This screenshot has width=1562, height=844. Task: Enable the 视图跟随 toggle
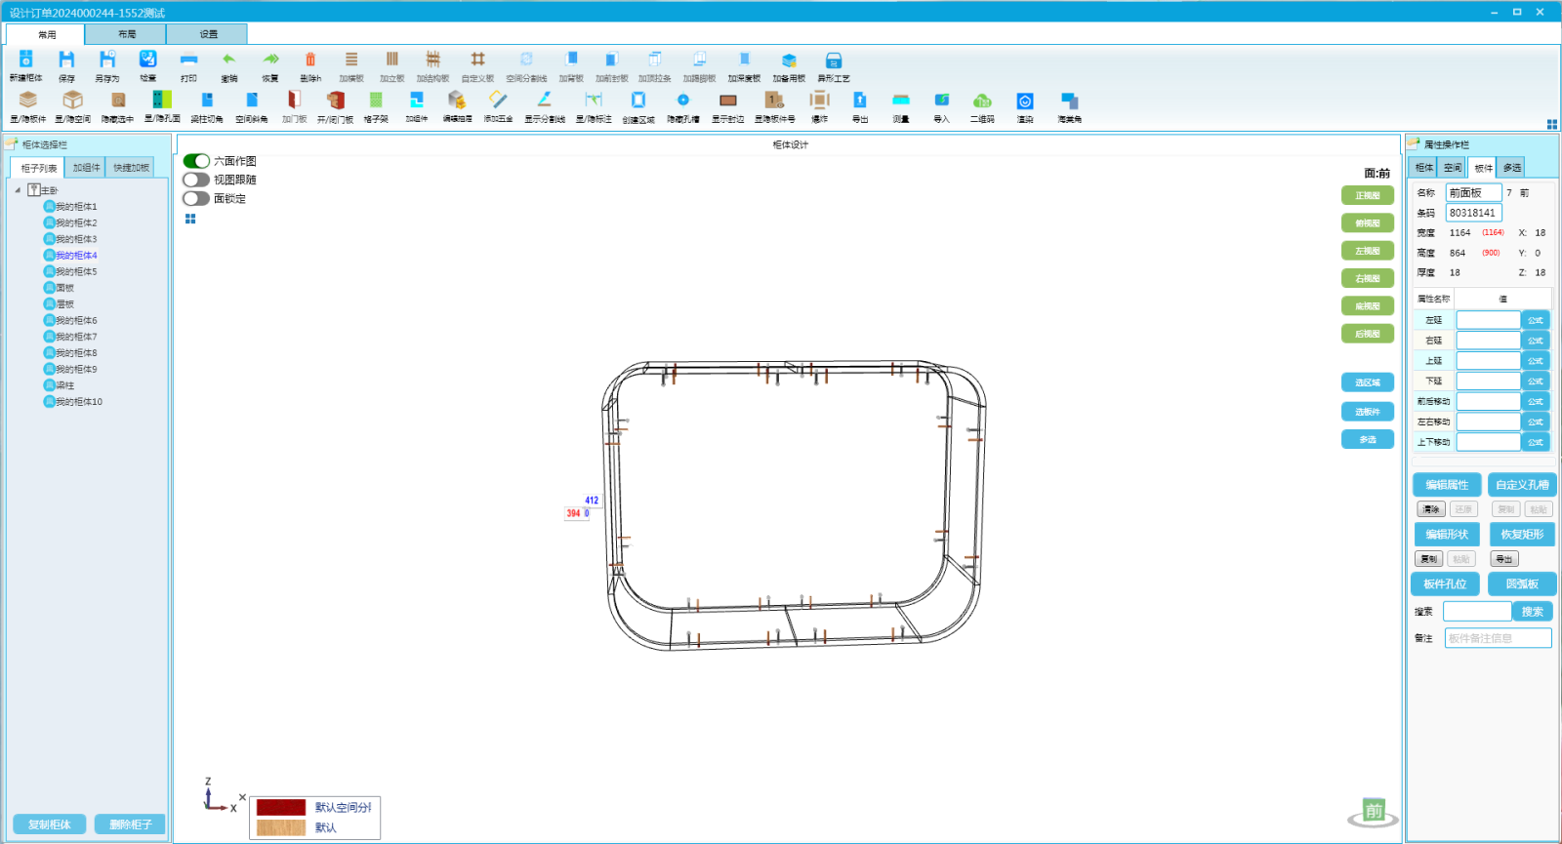tap(196, 180)
